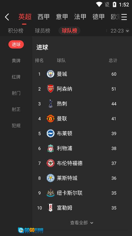Switch to the 德甲 league tab

[98, 17]
